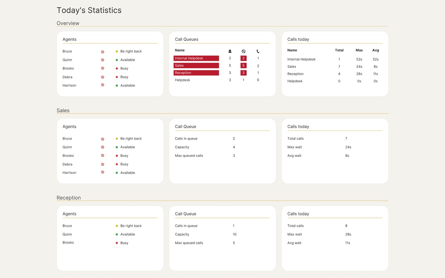This screenshot has width=445, height=278.
Task: Click Max queued calls value 5 in Reception
Action: (x=234, y=243)
